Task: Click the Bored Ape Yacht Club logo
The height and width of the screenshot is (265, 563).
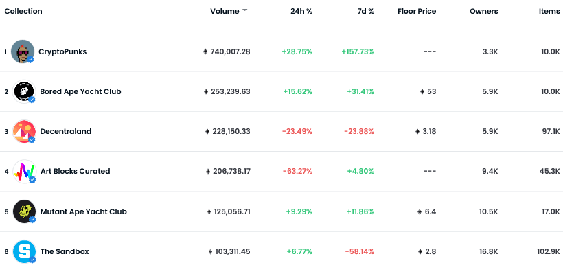Action: 24,91
